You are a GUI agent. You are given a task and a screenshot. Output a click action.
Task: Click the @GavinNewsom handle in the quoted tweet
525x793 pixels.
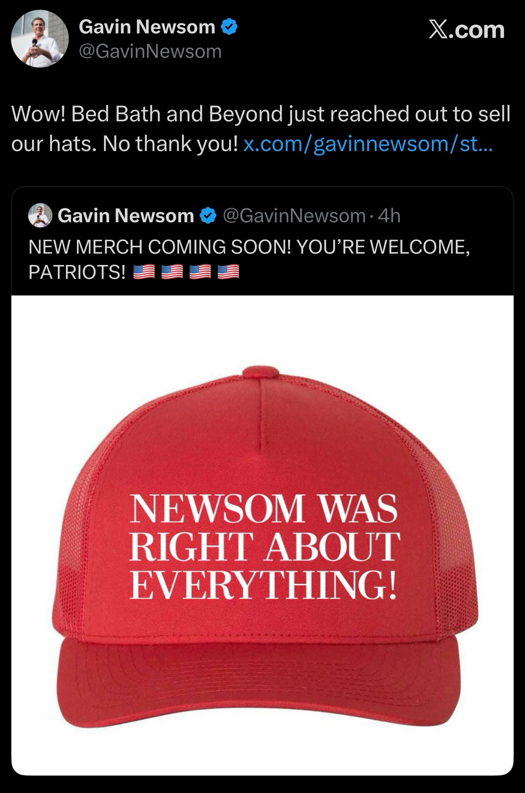pyautogui.click(x=294, y=216)
